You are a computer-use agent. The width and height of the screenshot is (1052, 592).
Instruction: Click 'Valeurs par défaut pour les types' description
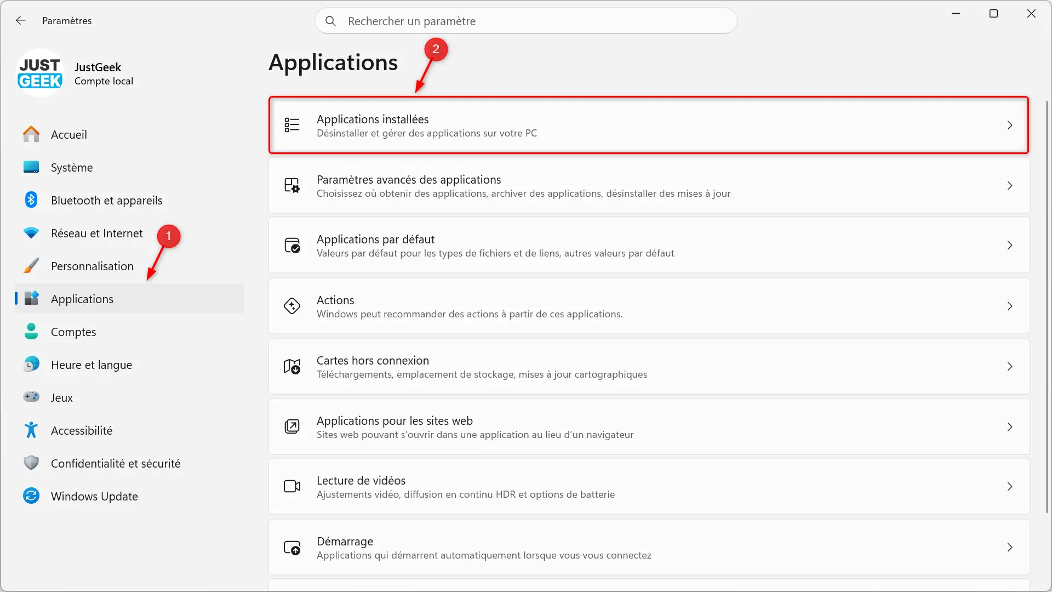click(x=495, y=253)
